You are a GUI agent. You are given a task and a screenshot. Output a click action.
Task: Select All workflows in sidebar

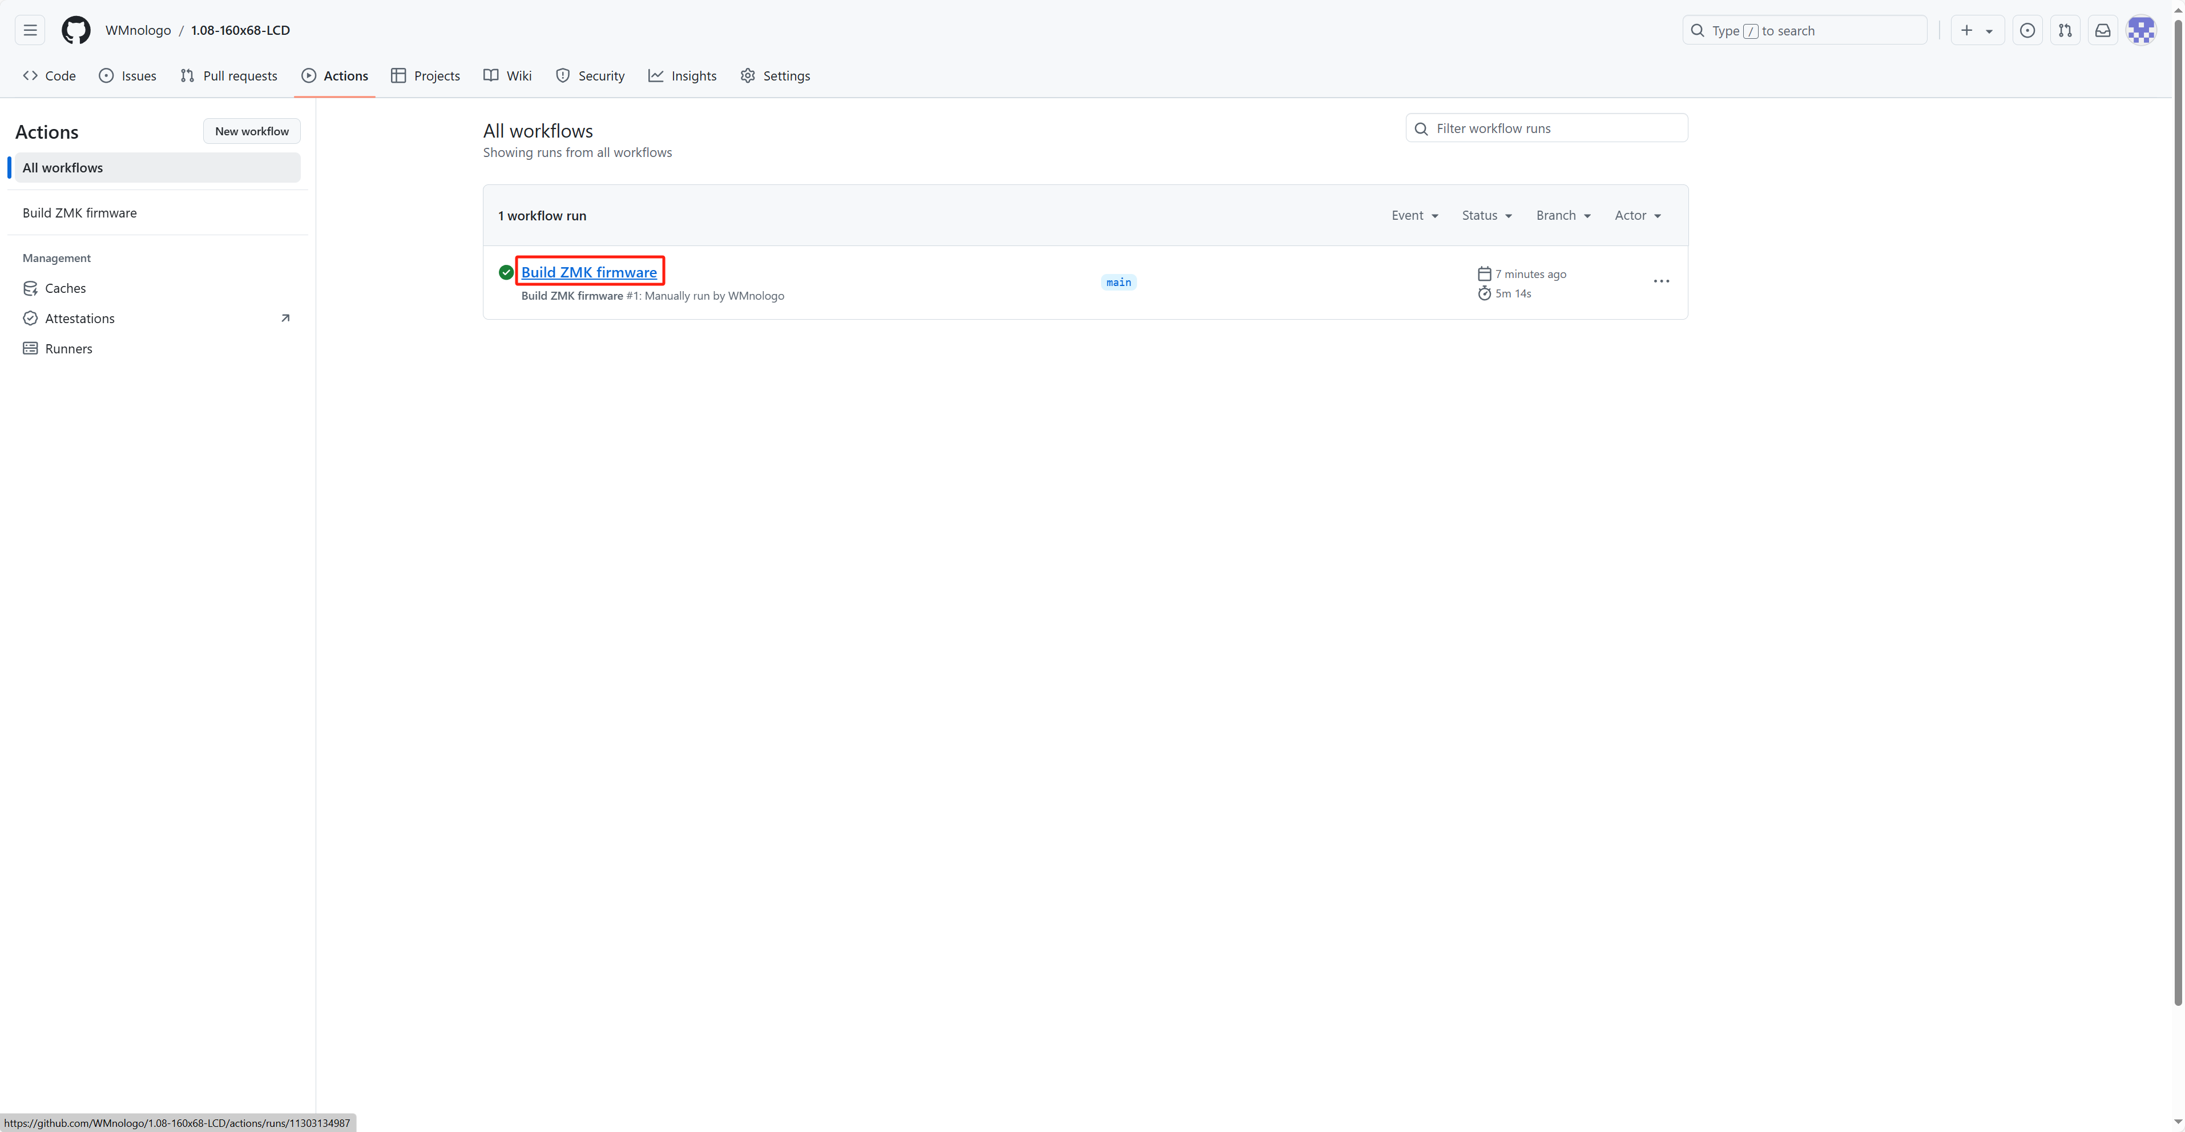tap(158, 167)
